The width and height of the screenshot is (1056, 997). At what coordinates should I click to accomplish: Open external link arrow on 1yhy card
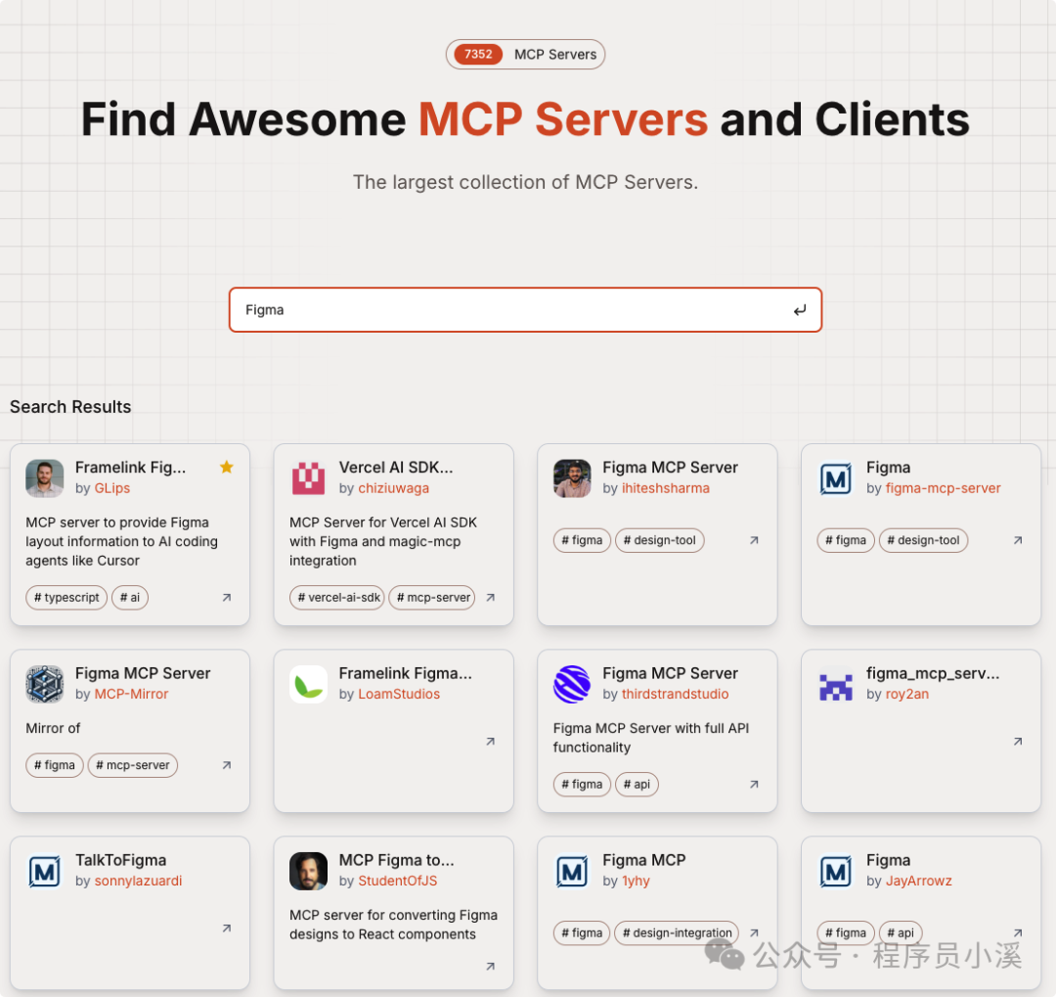pos(754,933)
